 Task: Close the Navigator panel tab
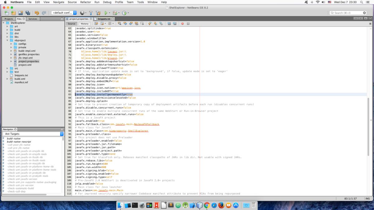click(15, 129)
